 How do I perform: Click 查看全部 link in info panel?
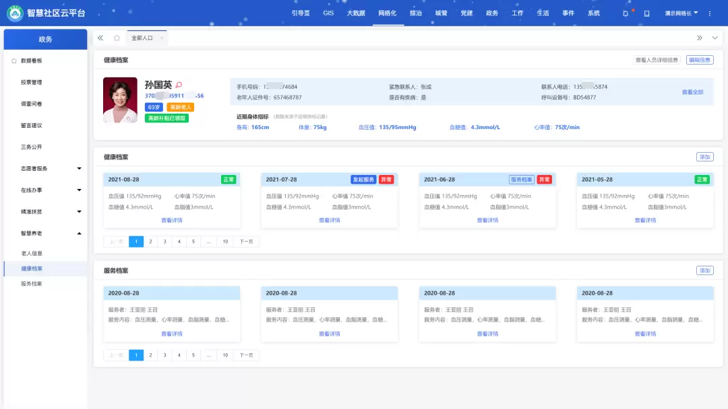pos(693,92)
